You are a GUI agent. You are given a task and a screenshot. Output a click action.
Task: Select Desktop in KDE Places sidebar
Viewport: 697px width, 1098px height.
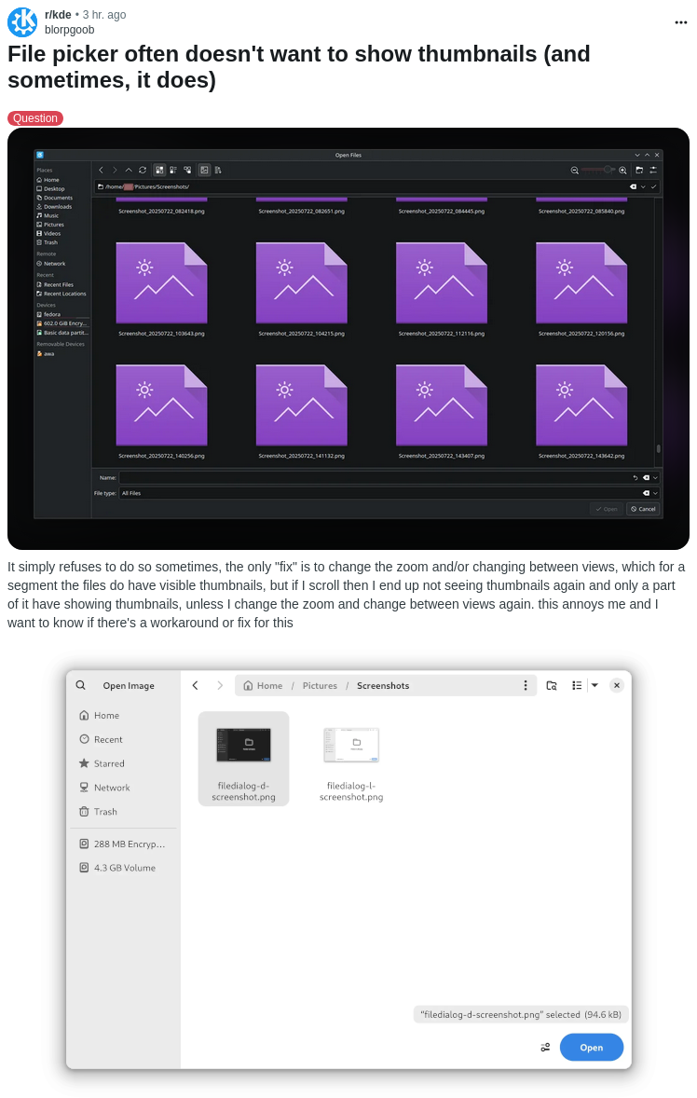pyautogui.click(x=50, y=189)
